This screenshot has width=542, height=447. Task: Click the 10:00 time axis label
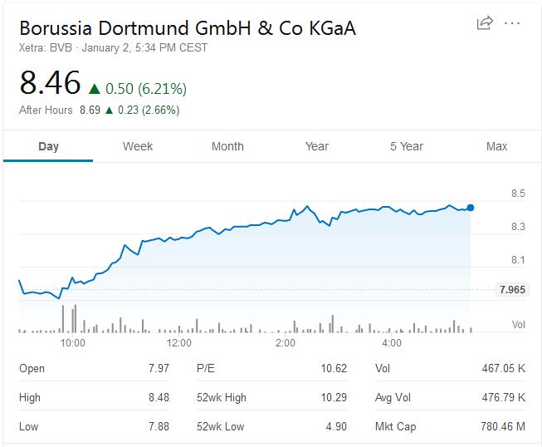(x=72, y=342)
